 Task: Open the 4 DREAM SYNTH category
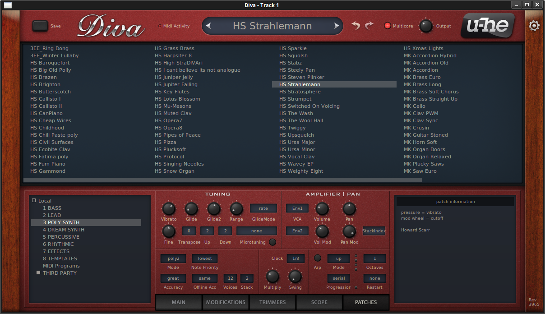point(64,230)
